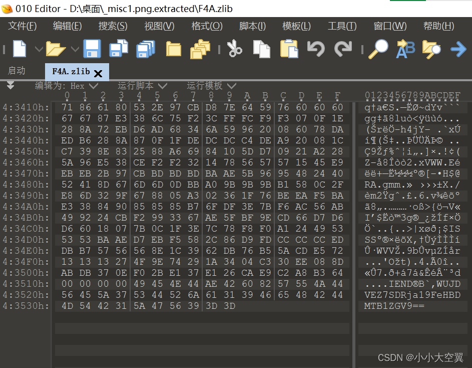Click hex byte DA in row 4:3430h

pos(337,129)
